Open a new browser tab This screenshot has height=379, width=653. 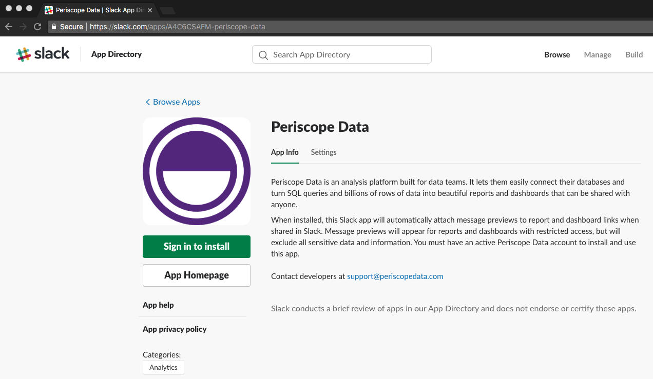pos(168,11)
